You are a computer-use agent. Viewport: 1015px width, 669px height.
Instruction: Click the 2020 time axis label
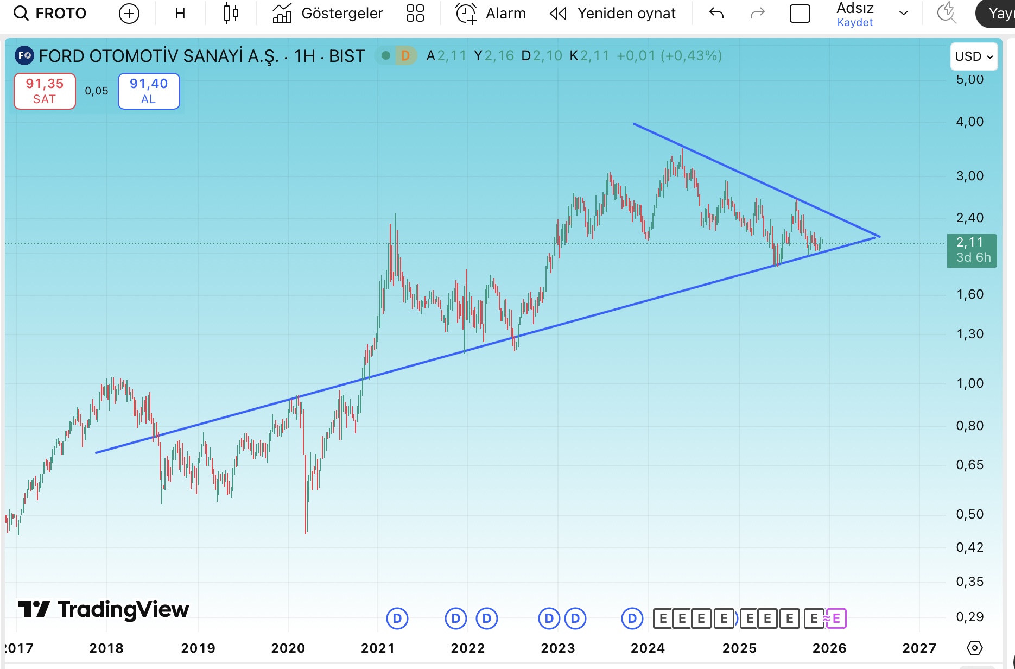288,648
